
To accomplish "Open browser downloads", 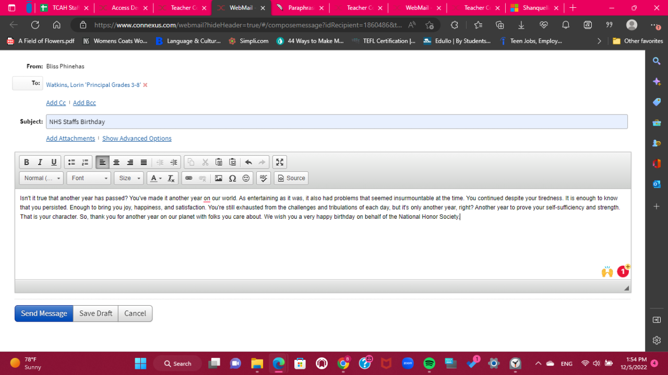I will [x=521, y=25].
